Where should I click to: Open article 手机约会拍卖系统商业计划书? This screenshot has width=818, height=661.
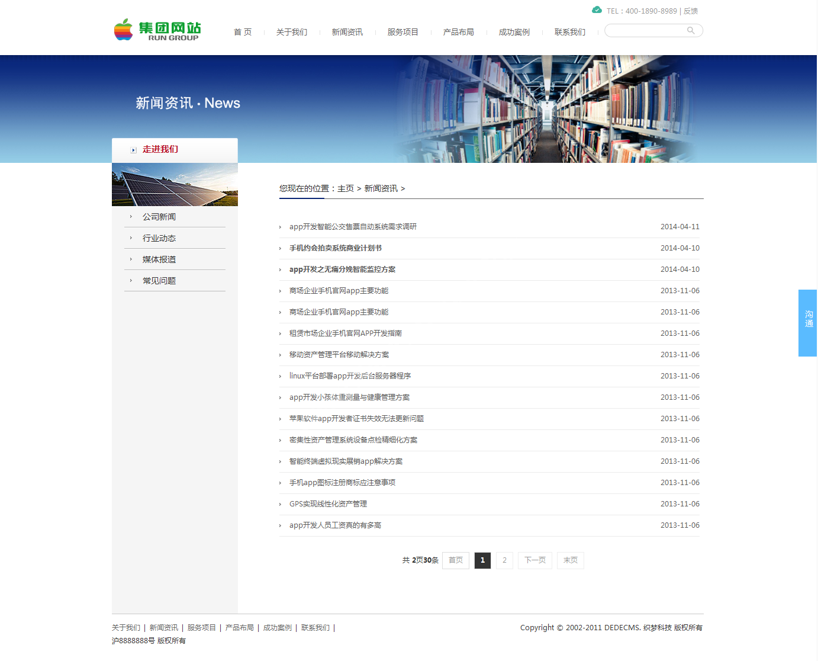(x=335, y=248)
